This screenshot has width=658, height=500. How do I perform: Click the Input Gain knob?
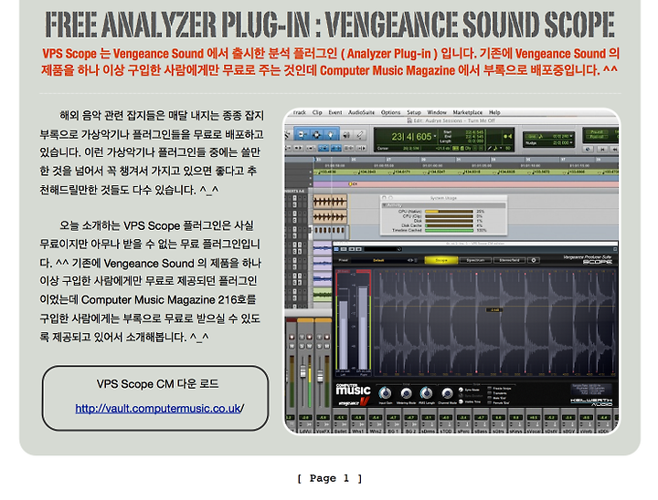click(385, 393)
